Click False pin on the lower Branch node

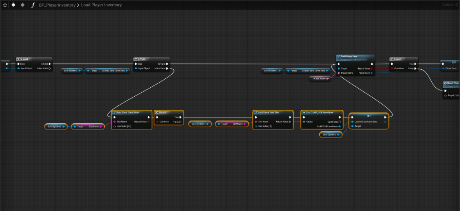coord(181,122)
